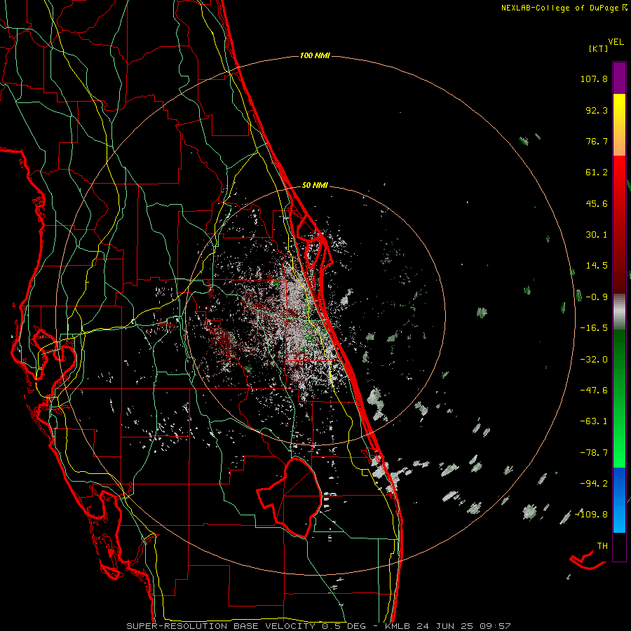
Task: Click the -109.8 velocity scale label
Action: point(592,515)
